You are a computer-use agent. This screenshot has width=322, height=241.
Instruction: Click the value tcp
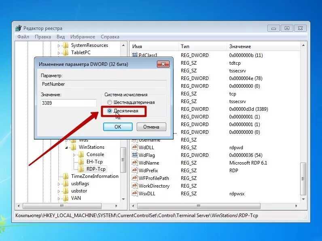tap(233, 94)
